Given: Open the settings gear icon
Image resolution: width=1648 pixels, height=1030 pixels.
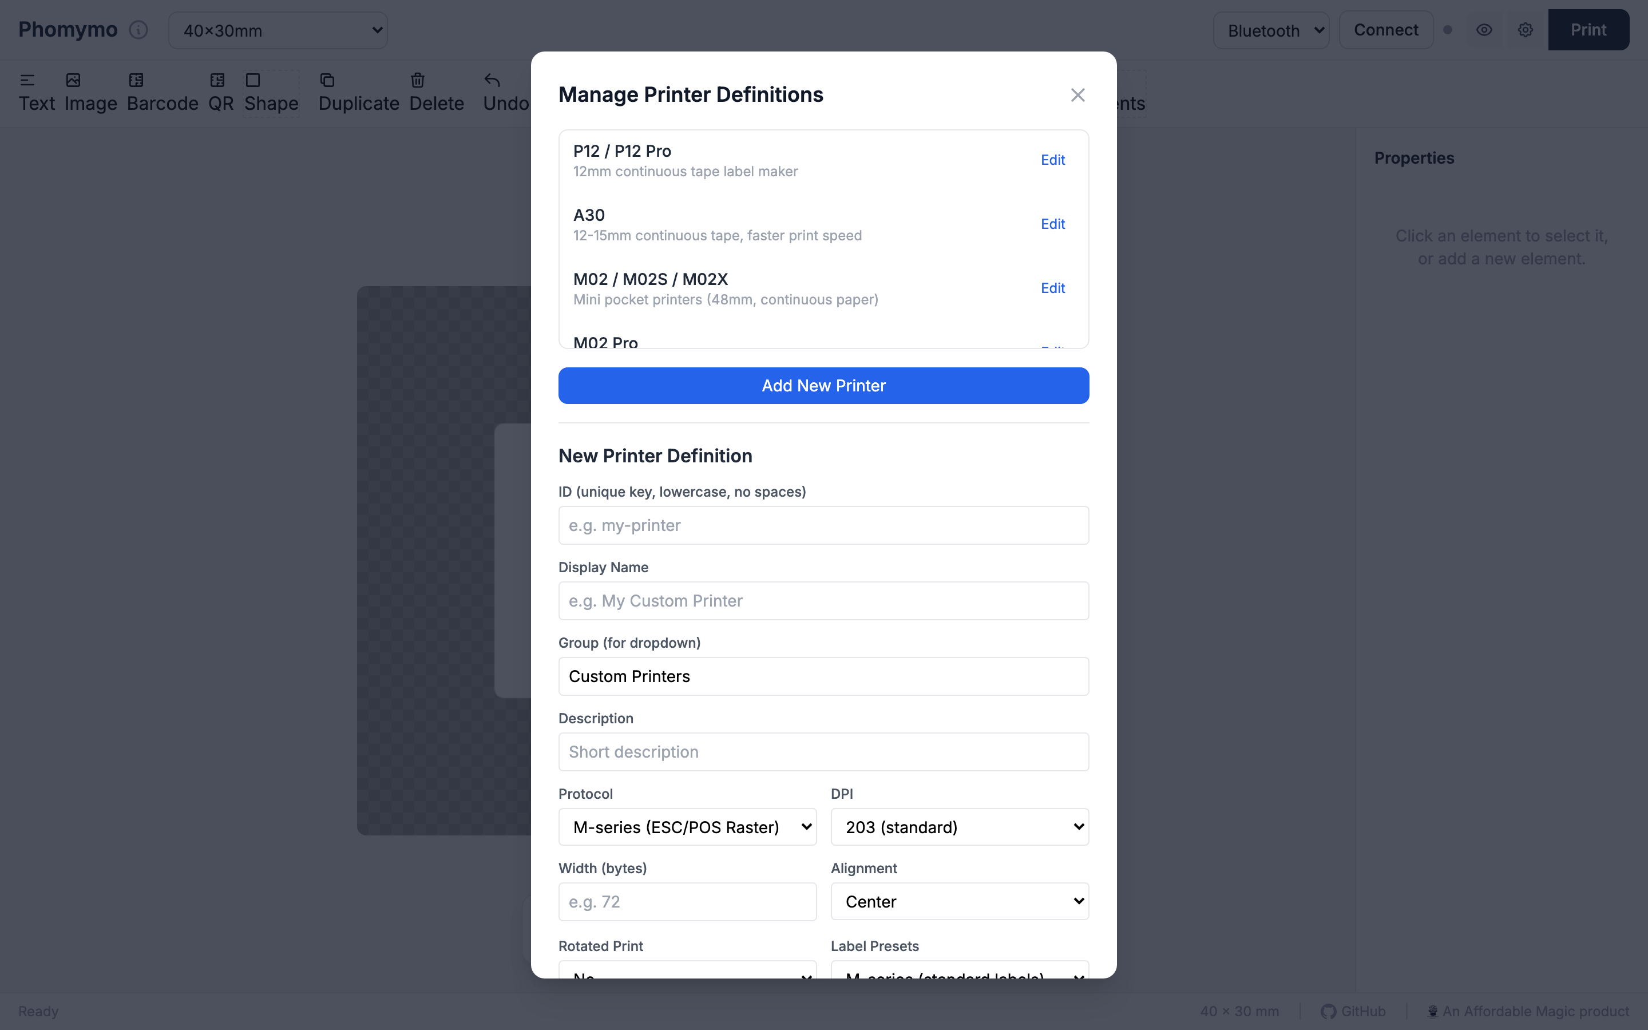Looking at the screenshot, I should pos(1526,30).
